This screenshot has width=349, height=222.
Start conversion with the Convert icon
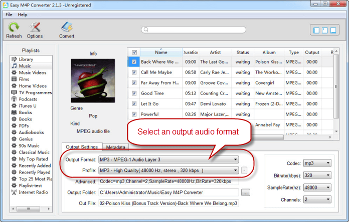point(67,30)
